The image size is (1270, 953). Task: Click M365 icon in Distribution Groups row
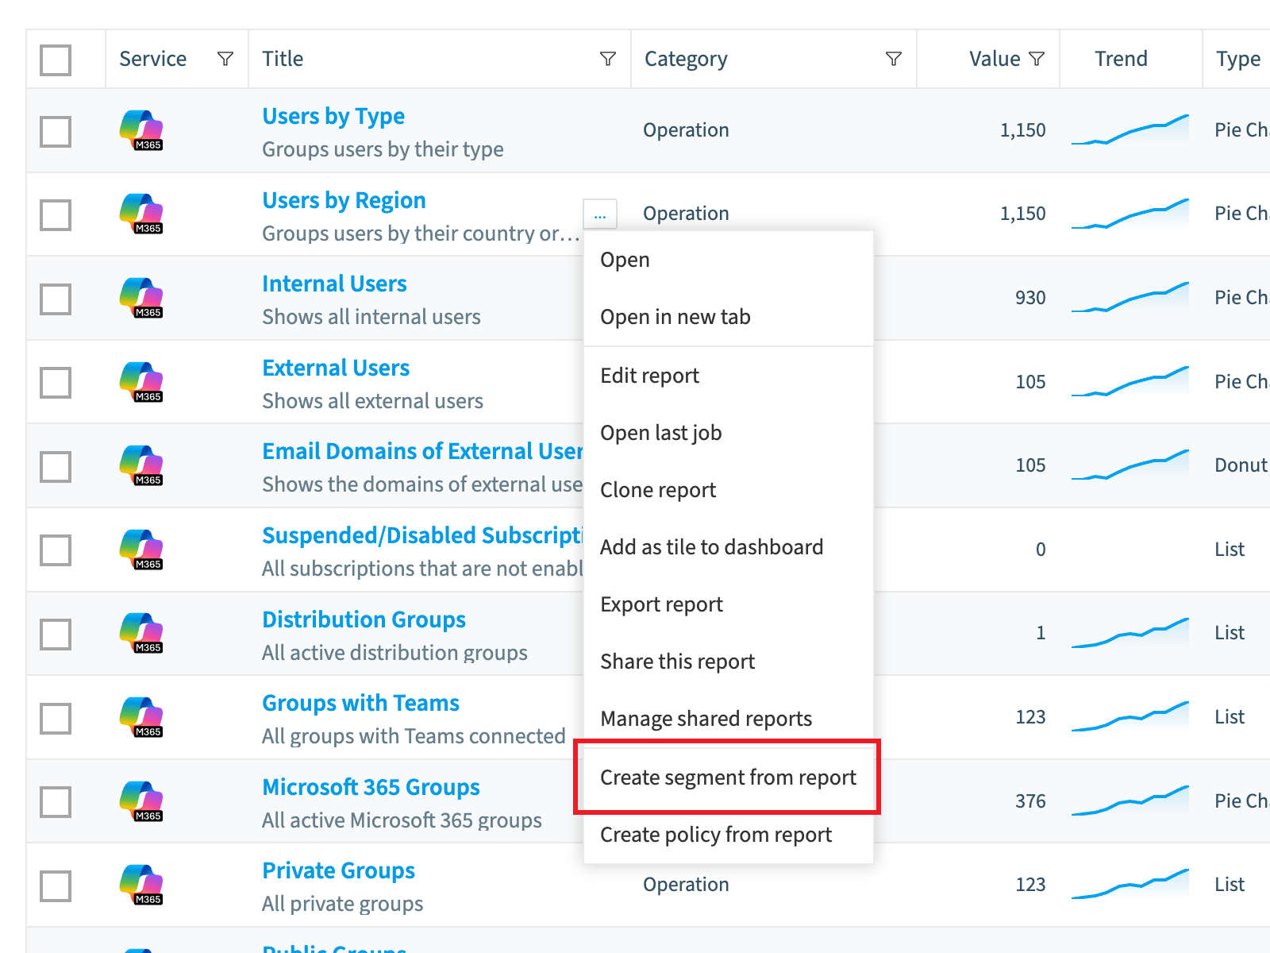[x=141, y=633]
